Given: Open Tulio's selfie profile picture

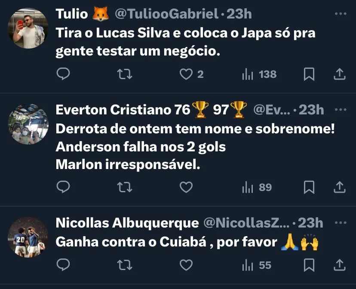Looking at the screenshot, I should 28,28.
